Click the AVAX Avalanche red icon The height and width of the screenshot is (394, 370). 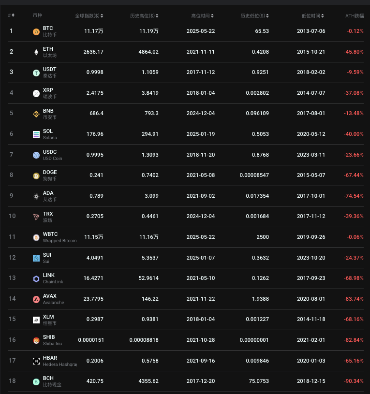[x=36, y=299]
